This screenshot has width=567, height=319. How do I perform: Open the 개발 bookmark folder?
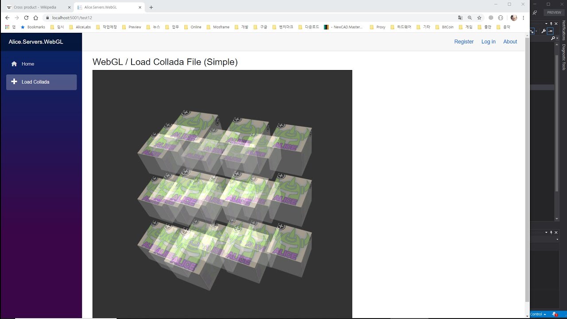(241, 27)
